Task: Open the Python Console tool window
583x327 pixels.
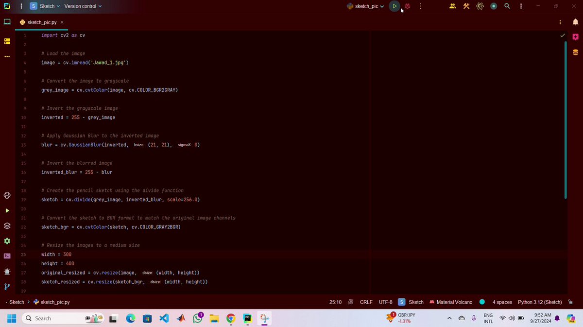Action: coord(7,195)
